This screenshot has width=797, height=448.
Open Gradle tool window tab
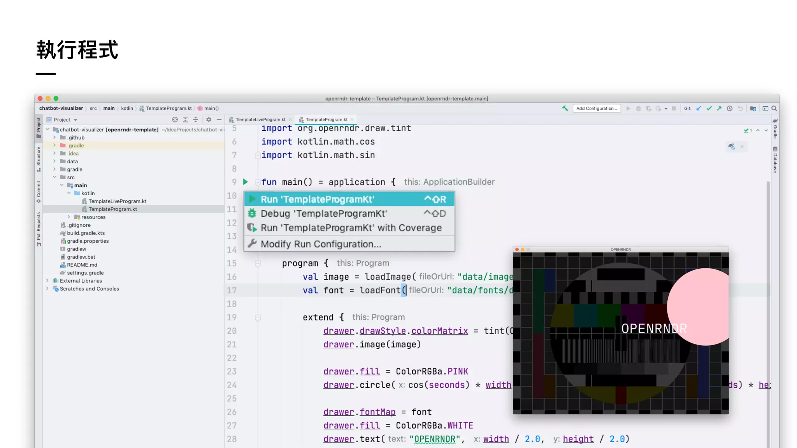point(775,129)
